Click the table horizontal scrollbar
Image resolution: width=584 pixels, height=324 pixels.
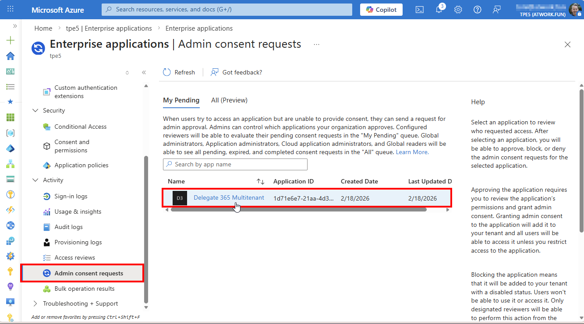(x=298, y=210)
